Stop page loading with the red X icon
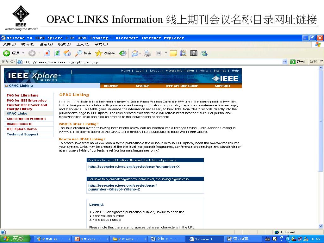This screenshot has height=243, width=324. pos(47,53)
